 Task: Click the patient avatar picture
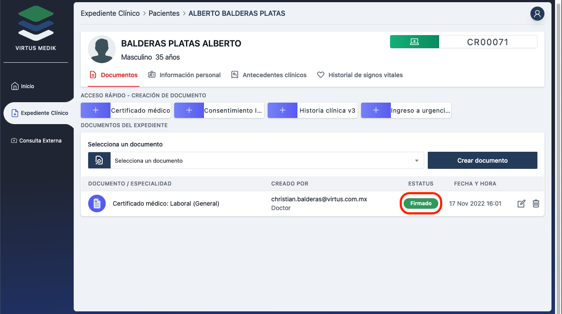coord(102,49)
